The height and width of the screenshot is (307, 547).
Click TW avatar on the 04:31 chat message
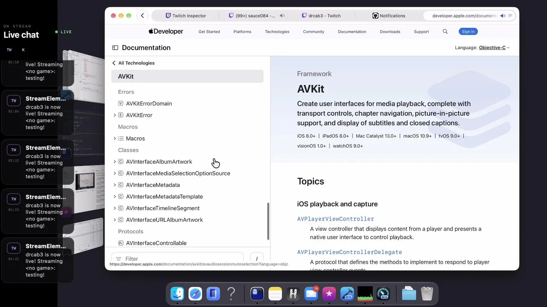point(14,248)
